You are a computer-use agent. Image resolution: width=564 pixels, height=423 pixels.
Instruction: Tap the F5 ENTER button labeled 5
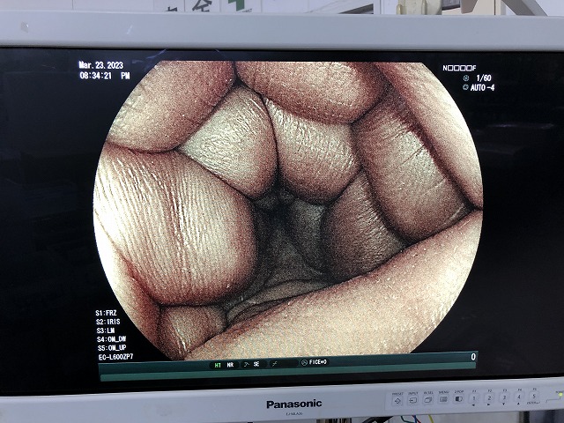[534, 397]
